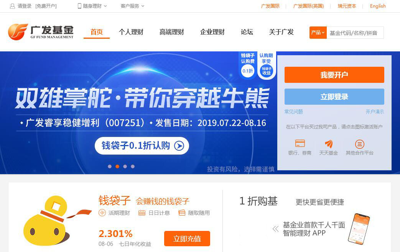Click the phone APP thumbnail image
Viewport: 400px width, 252px height.
359,229
